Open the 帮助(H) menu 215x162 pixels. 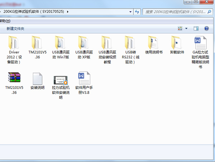(5, 21)
